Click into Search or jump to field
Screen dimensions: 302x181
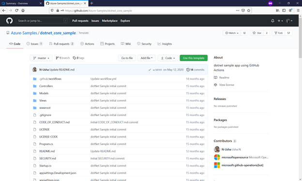pos(42,21)
